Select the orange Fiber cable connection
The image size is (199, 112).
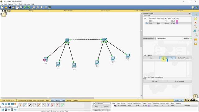click(39, 105)
